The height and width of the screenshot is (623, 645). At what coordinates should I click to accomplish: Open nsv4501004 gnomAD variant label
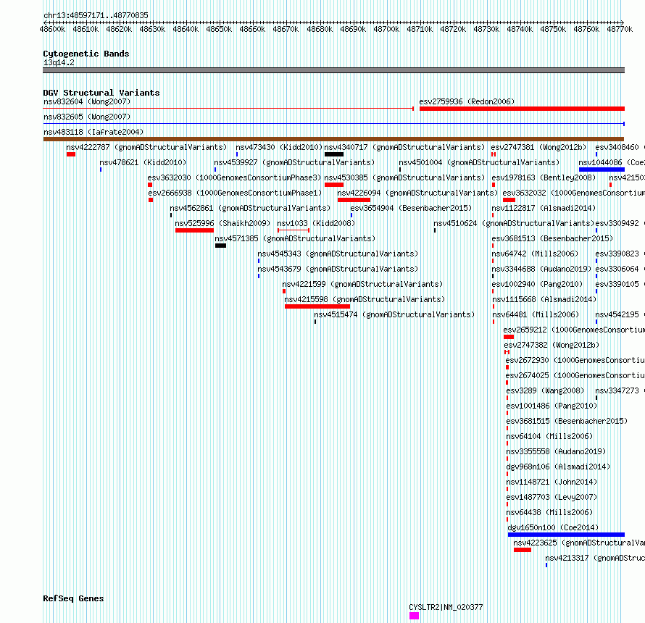click(x=479, y=162)
